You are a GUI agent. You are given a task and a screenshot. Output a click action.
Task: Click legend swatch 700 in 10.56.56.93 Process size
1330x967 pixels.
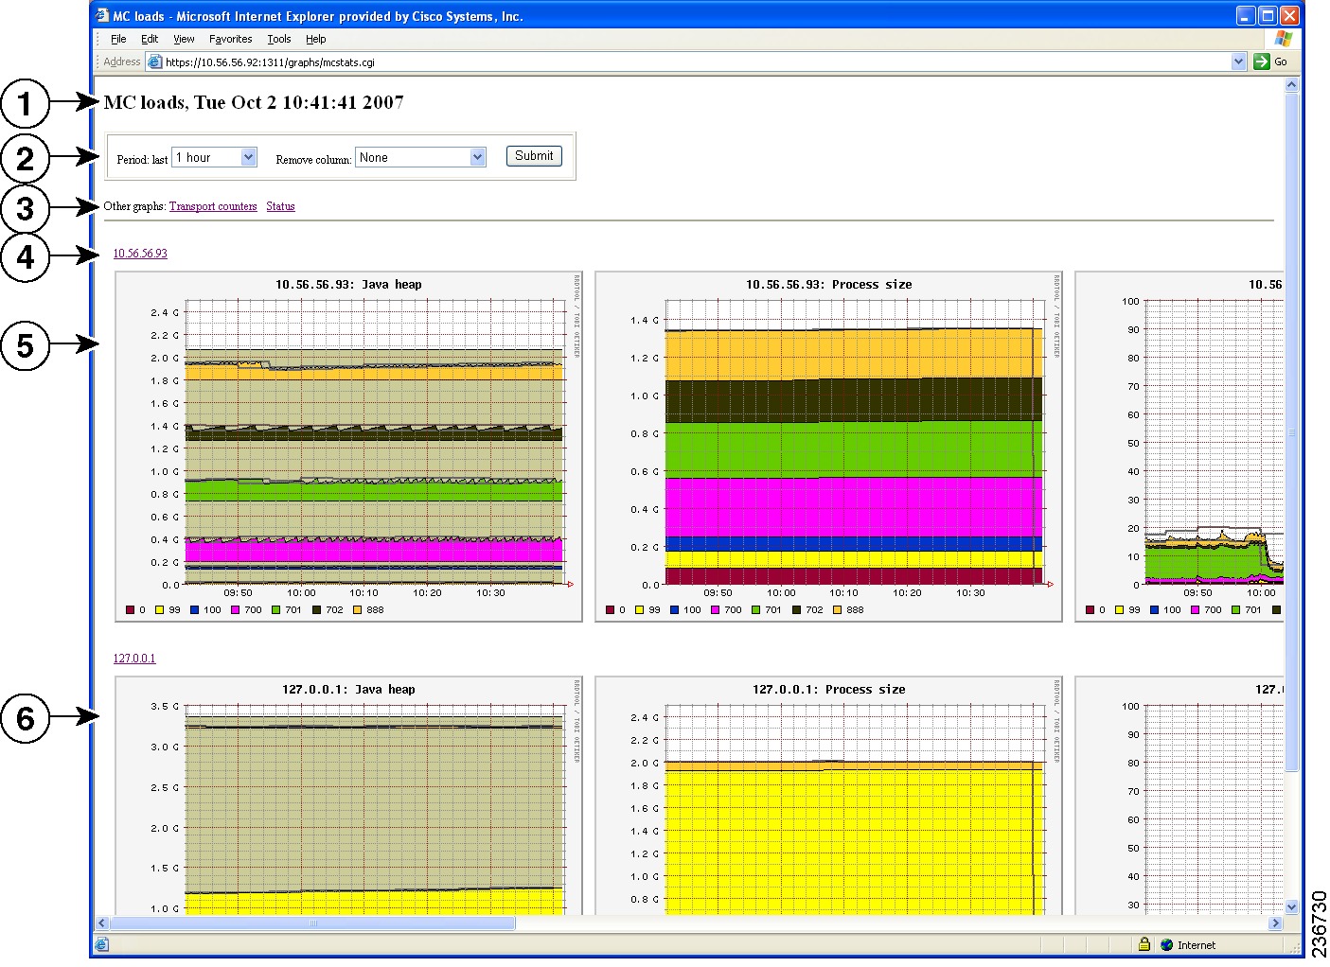(716, 610)
